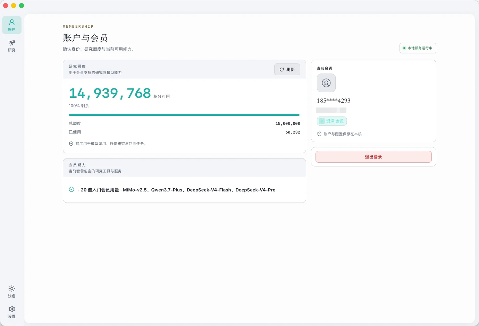
Task: Click the teal quota progress bar
Action: pyautogui.click(x=184, y=115)
